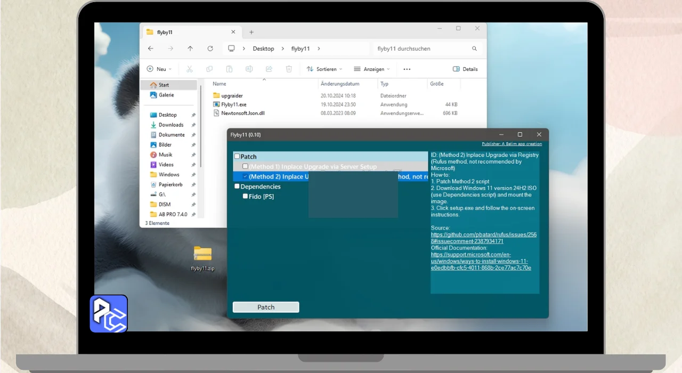
Task: Add a new Explorer tab
Action: point(251,32)
